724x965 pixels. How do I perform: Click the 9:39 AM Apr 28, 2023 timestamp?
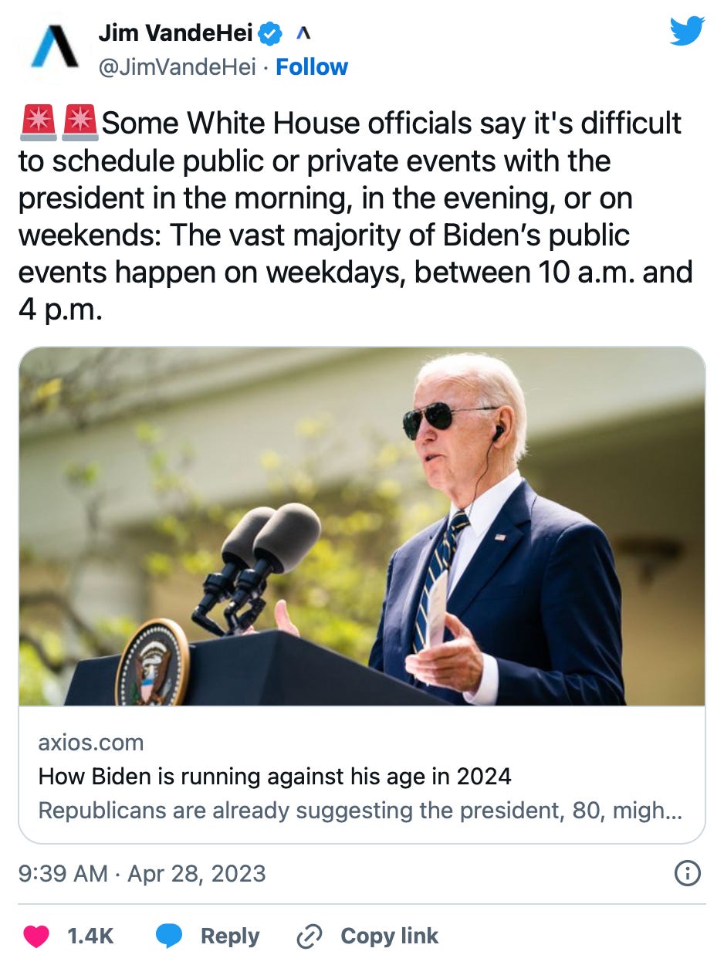tap(142, 873)
